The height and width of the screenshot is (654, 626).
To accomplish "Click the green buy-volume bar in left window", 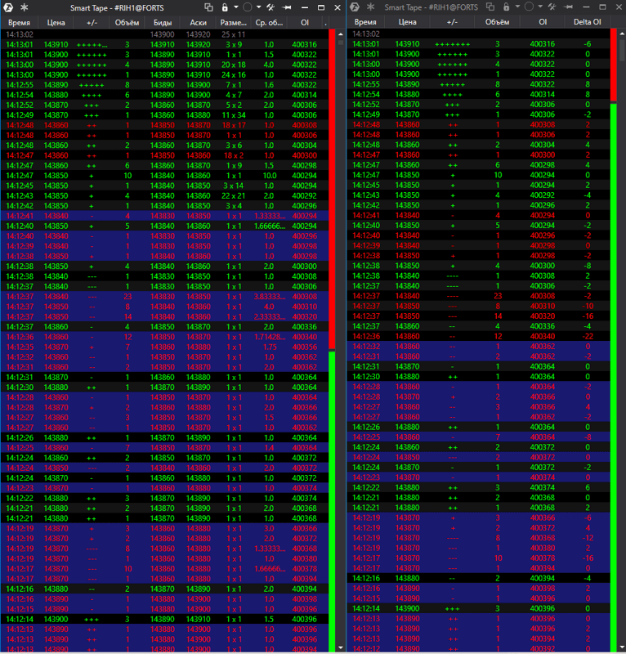I will click(332, 502).
